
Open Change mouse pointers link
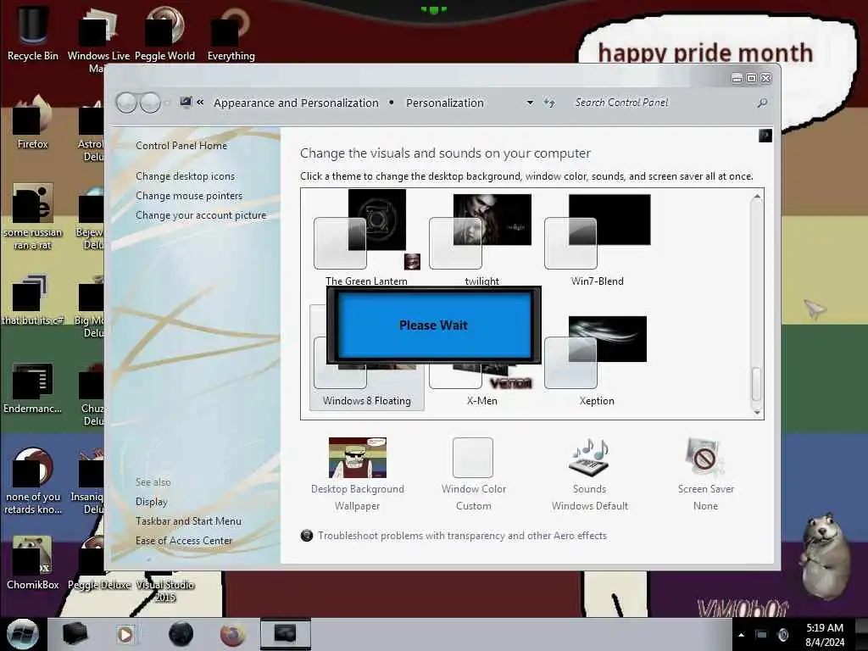189,196
